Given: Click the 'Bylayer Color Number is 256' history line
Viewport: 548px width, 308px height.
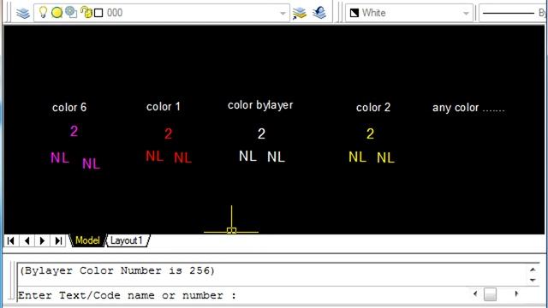Looking at the screenshot, I should click(117, 270).
